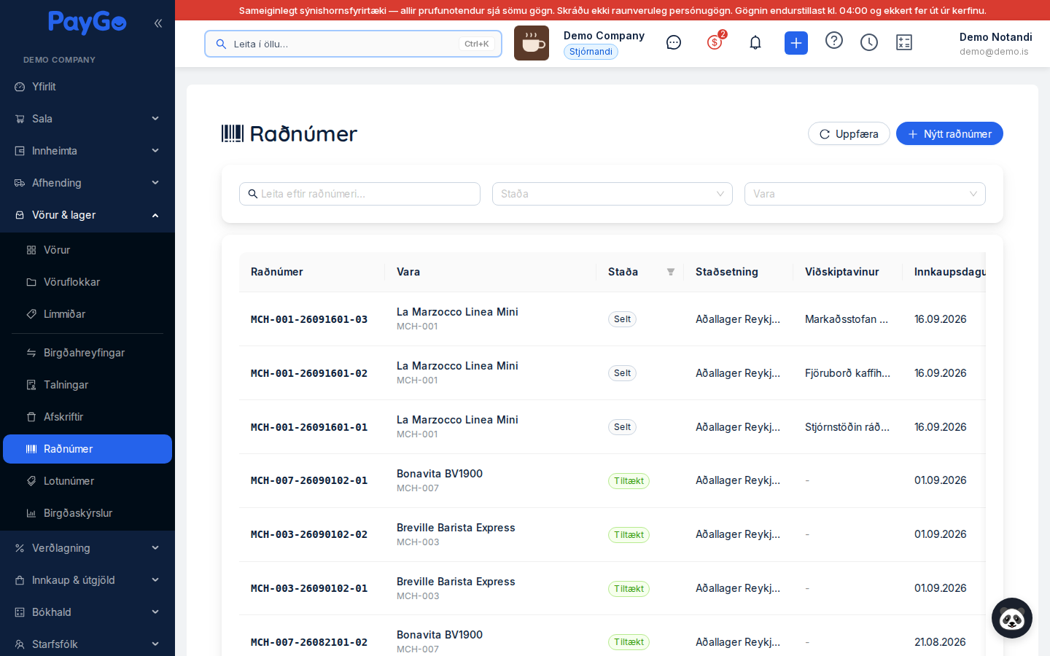
Task: Click the Demo Company coffee cup logo
Action: (x=532, y=43)
